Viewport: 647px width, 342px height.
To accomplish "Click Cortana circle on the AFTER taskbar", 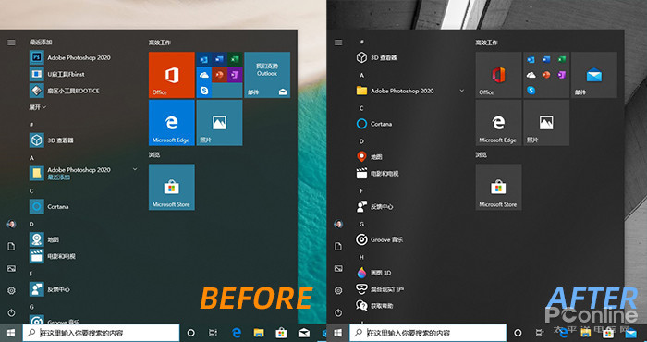I will [518, 333].
